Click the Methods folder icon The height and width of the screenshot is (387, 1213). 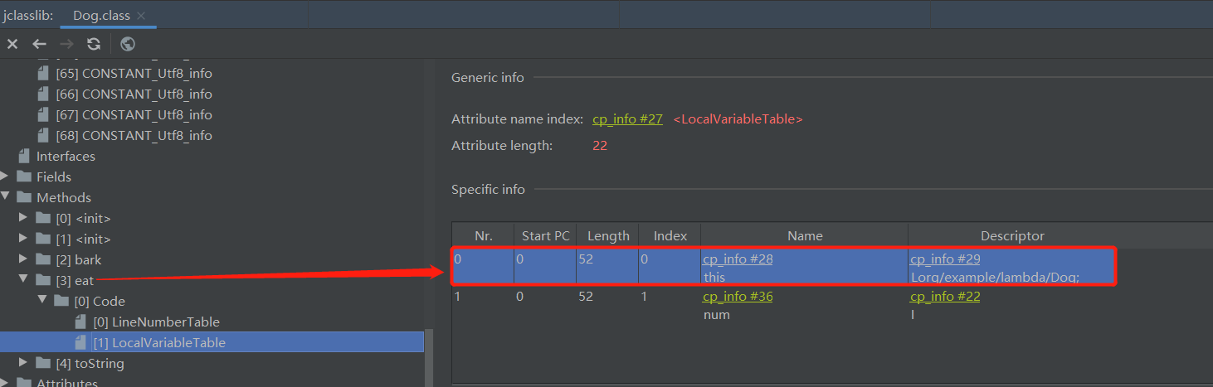point(25,197)
